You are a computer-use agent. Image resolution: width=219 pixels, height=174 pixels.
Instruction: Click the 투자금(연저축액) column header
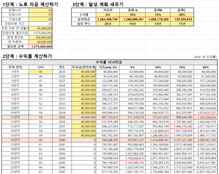tap(84, 67)
